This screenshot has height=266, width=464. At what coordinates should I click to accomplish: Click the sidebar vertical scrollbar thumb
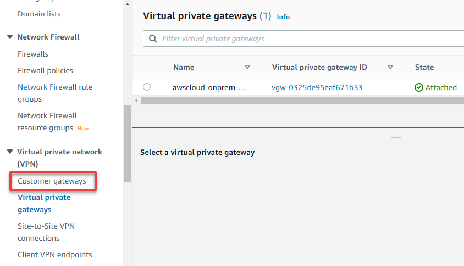coord(127,143)
